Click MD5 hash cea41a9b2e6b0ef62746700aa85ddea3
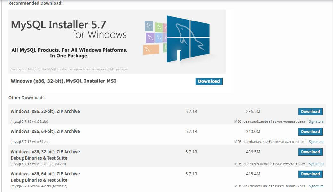The width and height of the screenshot is (333, 192). (x=274, y=121)
